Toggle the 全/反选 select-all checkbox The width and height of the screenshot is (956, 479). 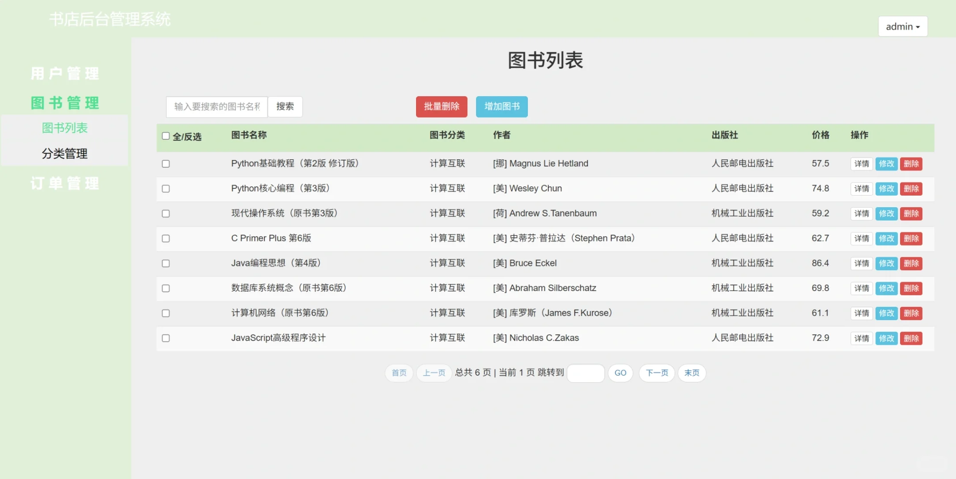[x=165, y=136]
